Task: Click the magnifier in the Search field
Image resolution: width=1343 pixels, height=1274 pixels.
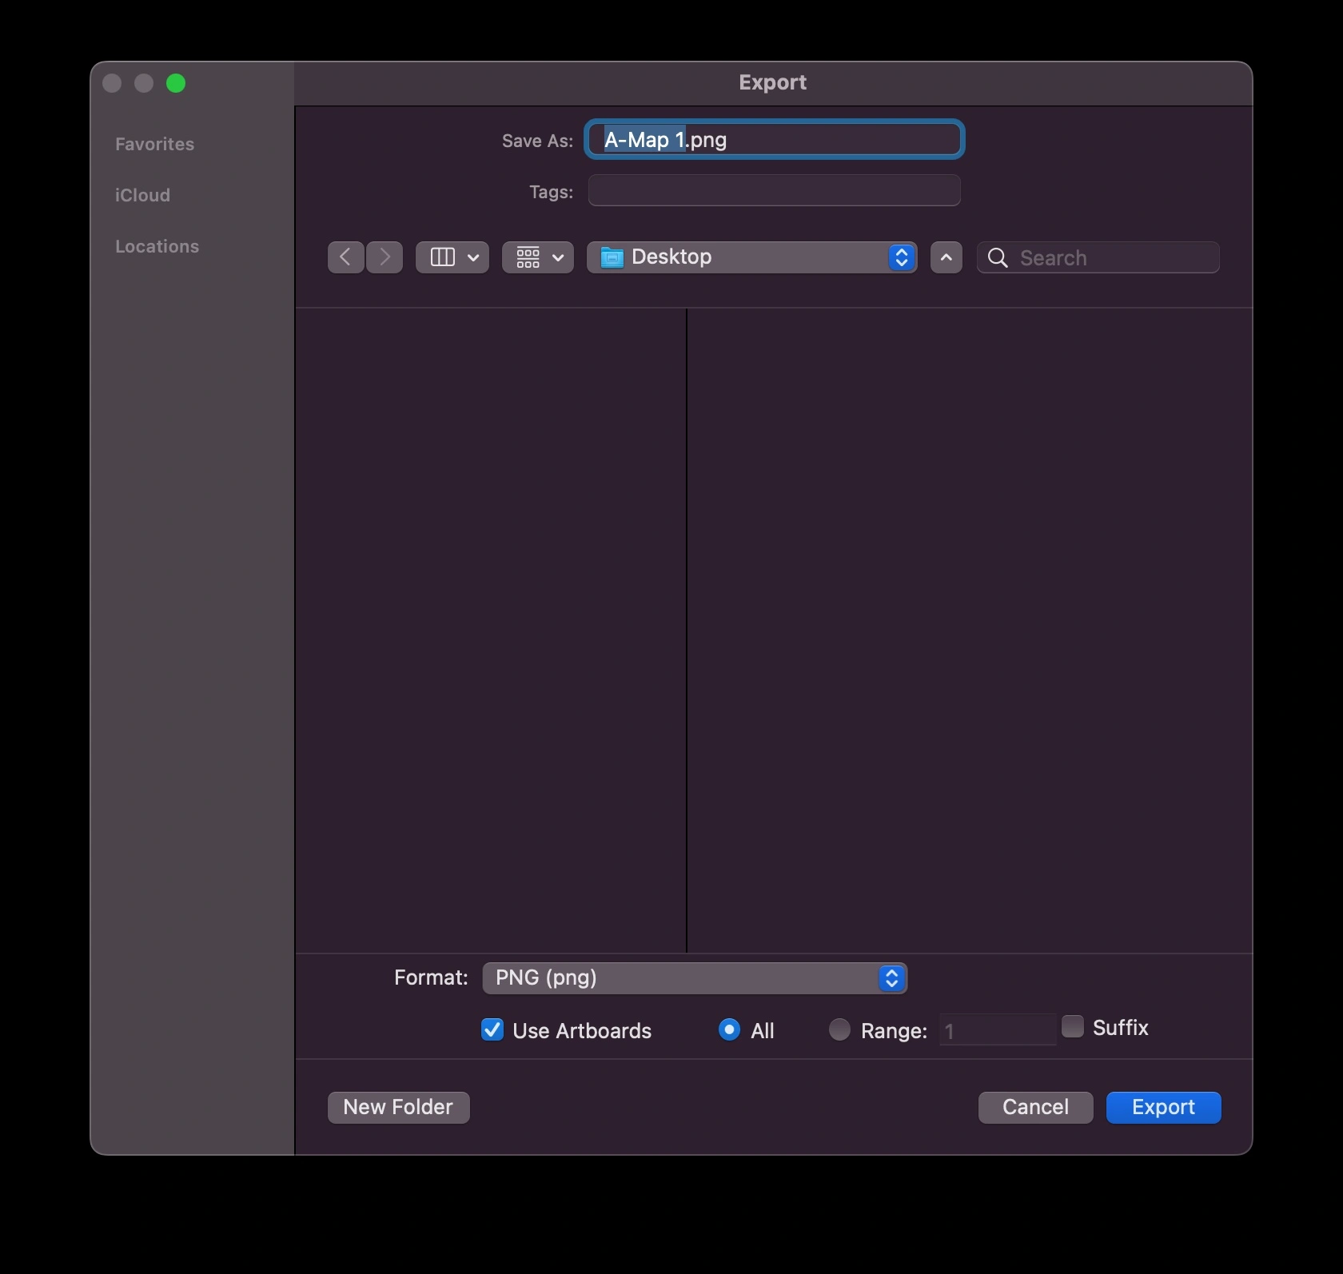Action: (x=998, y=257)
